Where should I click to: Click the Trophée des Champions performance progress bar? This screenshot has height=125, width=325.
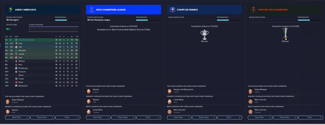[310, 20]
